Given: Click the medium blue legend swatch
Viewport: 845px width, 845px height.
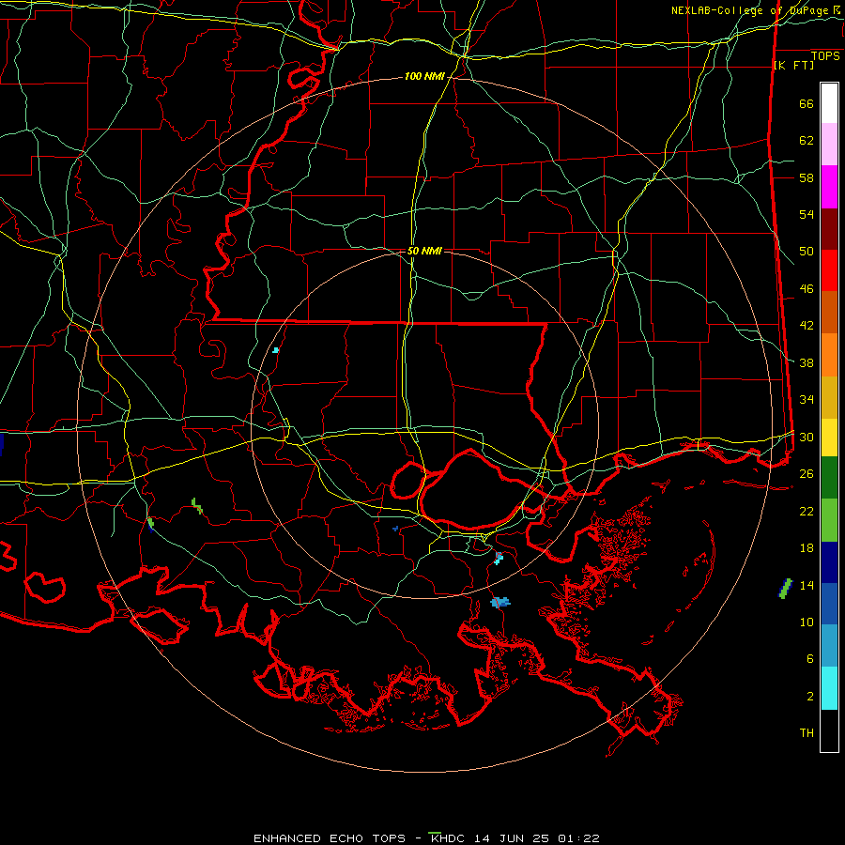Looking at the screenshot, I should (x=829, y=604).
